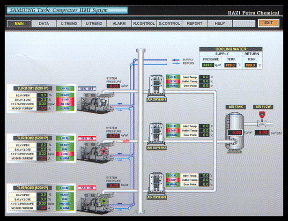Click Air Dryer#2 NORMAL indicator

click(172, 135)
